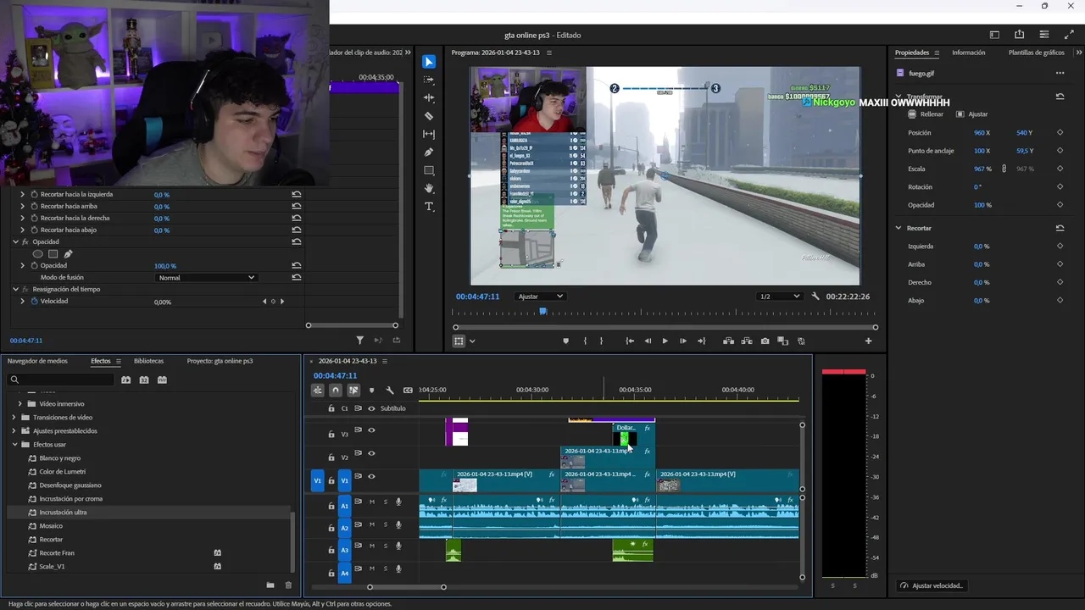Click timeline add marker icon
The width and height of the screenshot is (1085, 610).
(371, 391)
